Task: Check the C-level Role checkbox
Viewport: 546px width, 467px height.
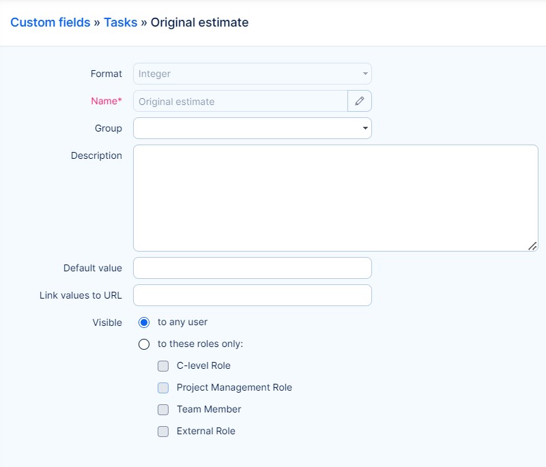Action: (163, 366)
